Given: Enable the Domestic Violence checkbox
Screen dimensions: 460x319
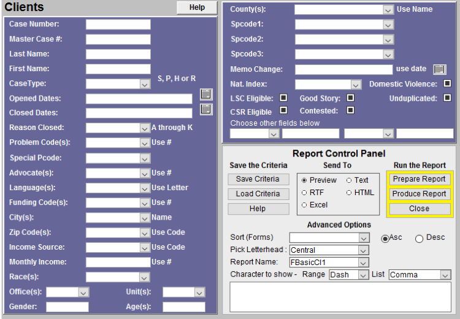Looking at the screenshot, I should (447, 83).
